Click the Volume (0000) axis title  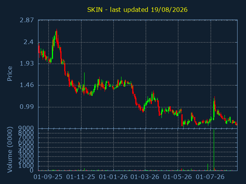coord(10,150)
